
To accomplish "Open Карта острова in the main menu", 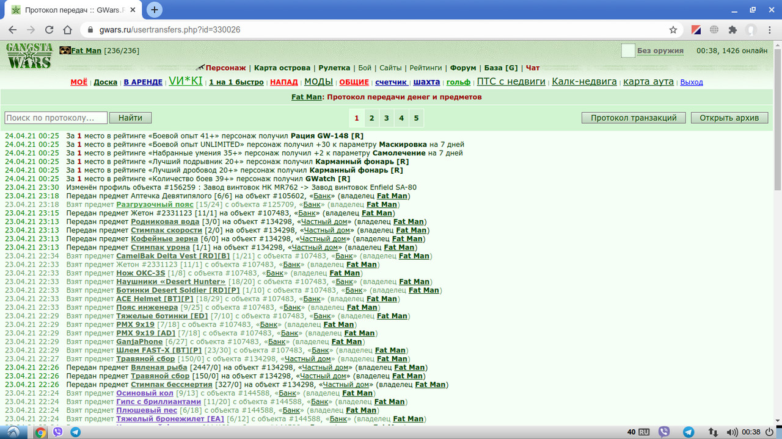I will pos(282,68).
